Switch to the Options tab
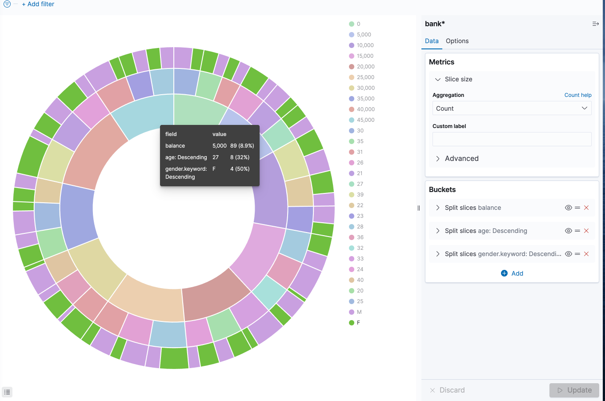605x401 pixels. [457, 41]
